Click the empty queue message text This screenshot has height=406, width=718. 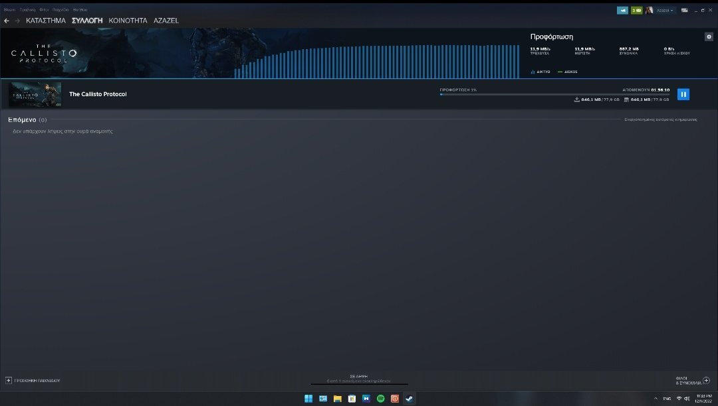tap(62, 131)
